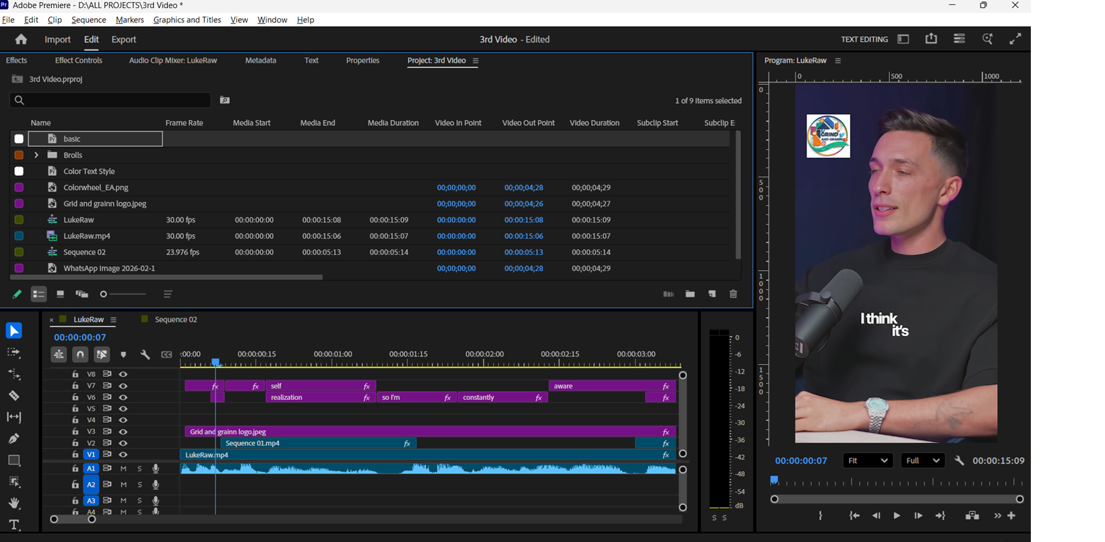The height and width of the screenshot is (542, 1105).
Task: Adjust the project panel icon size slider
Action: coord(104,294)
